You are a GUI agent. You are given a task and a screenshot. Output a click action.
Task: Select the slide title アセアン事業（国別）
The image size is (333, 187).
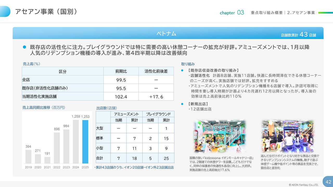[46, 12]
